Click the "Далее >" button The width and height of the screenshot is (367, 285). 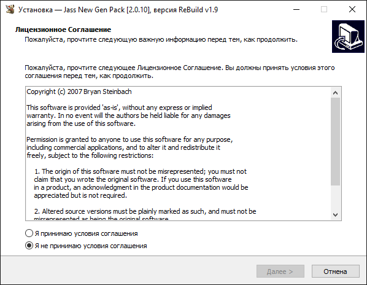[x=280, y=271]
